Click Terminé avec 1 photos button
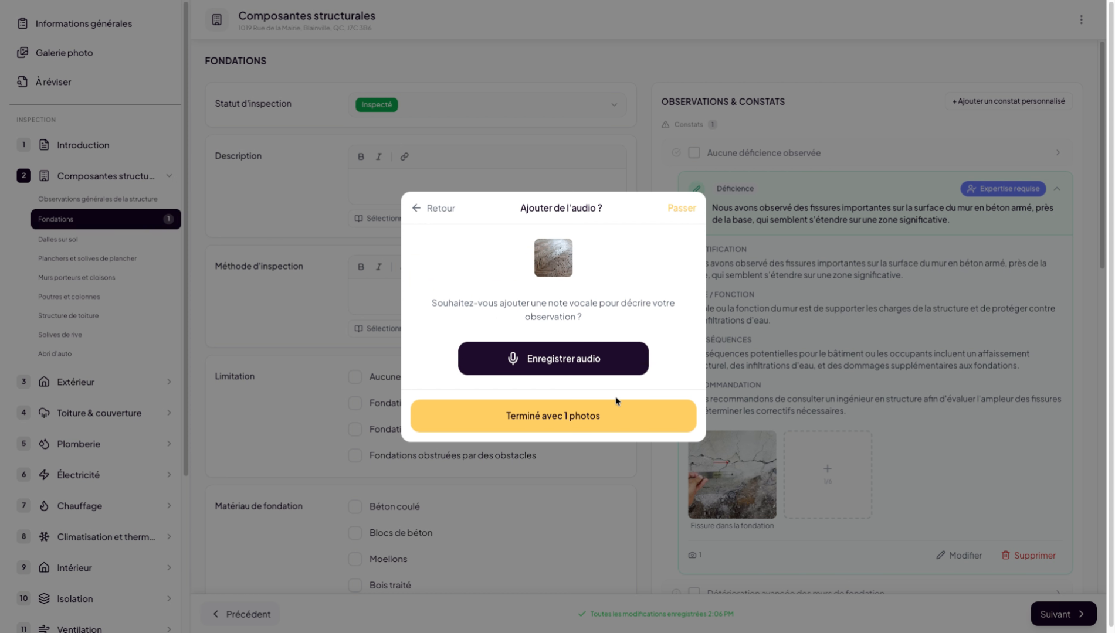1115x633 pixels. 553,416
